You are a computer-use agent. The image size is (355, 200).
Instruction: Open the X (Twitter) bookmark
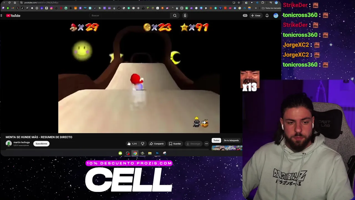(x=17, y=8)
